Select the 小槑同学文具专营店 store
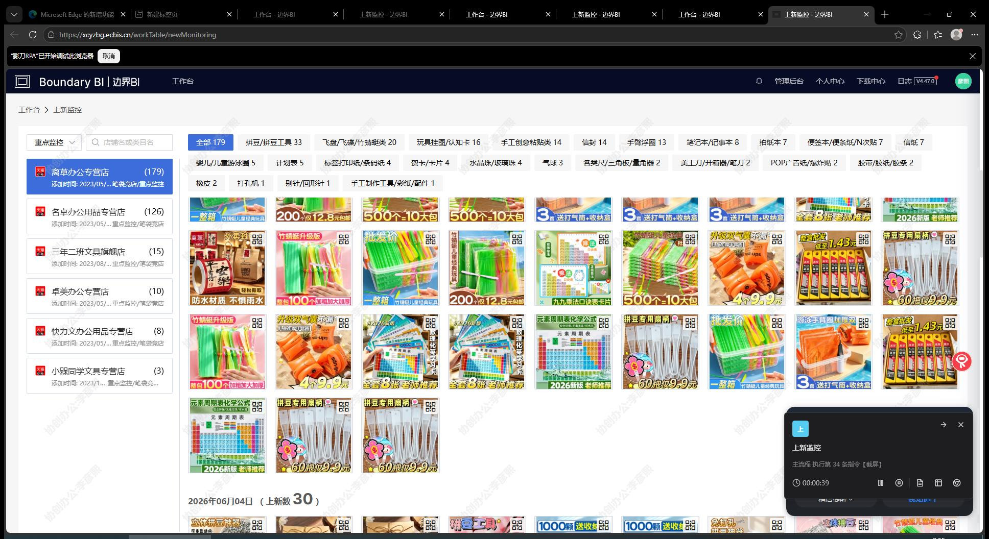Screen dimensions: 989x539 point(100,376)
